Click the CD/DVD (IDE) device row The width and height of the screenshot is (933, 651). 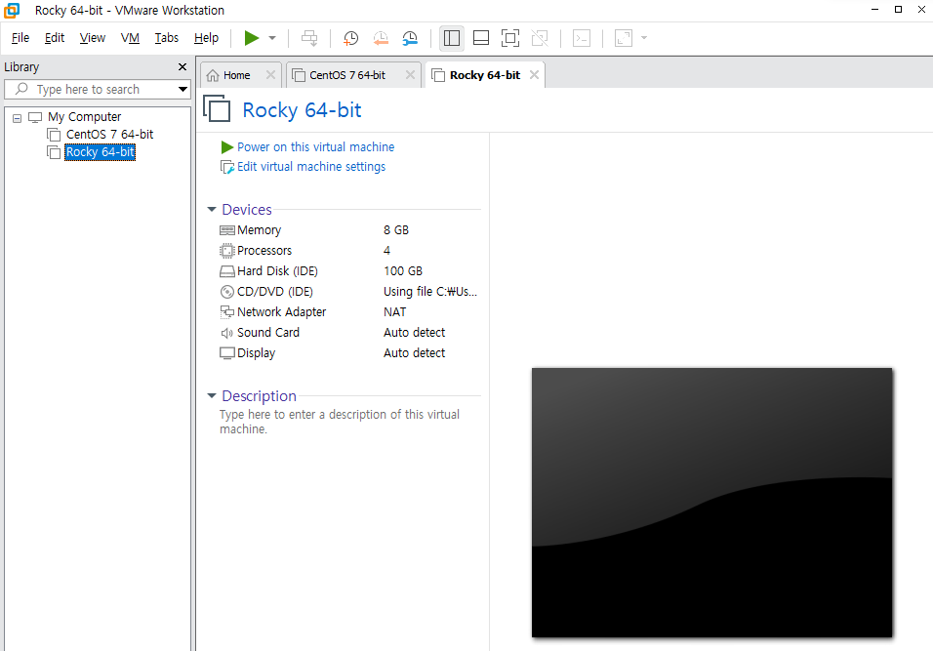point(349,292)
